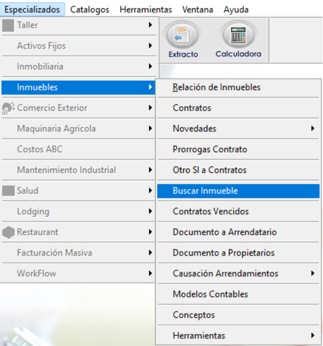Click the Comercio Exterior menu icon
The height and width of the screenshot is (346, 323).
coord(8,108)
